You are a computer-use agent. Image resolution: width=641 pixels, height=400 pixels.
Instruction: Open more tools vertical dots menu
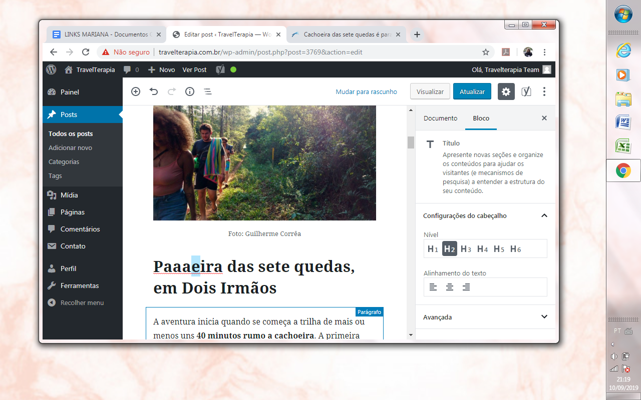544,91
